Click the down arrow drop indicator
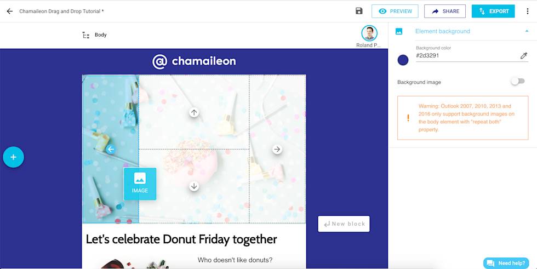 (194, 186)
